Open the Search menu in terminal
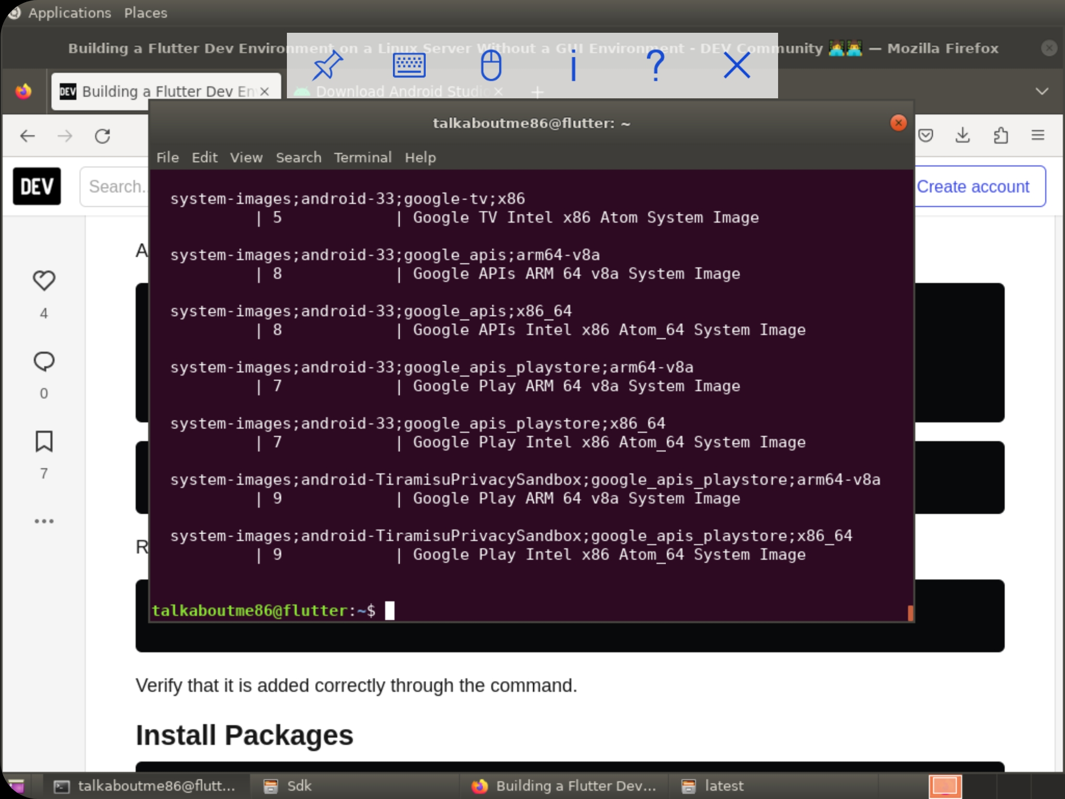Screen dimensions: 1065x799 pyautogui.click(x=298, y=158)
